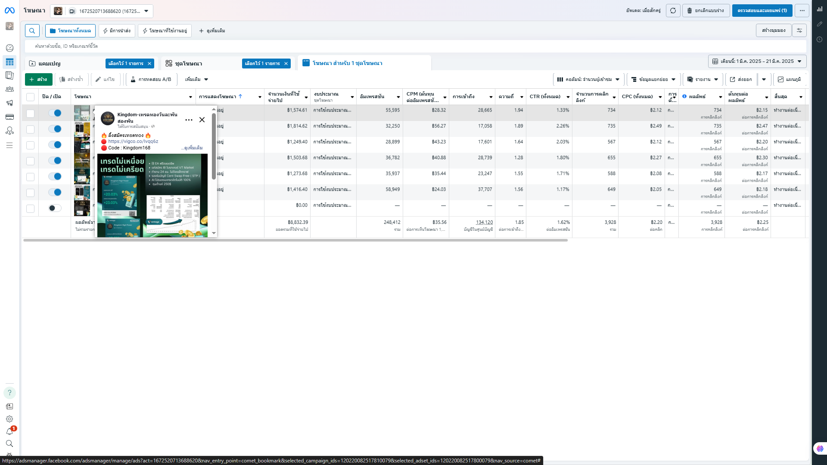Toggle off the ad with ฿1,503.68 spend
This screenshot has width=827, height=465.
[x=55, y=161]
